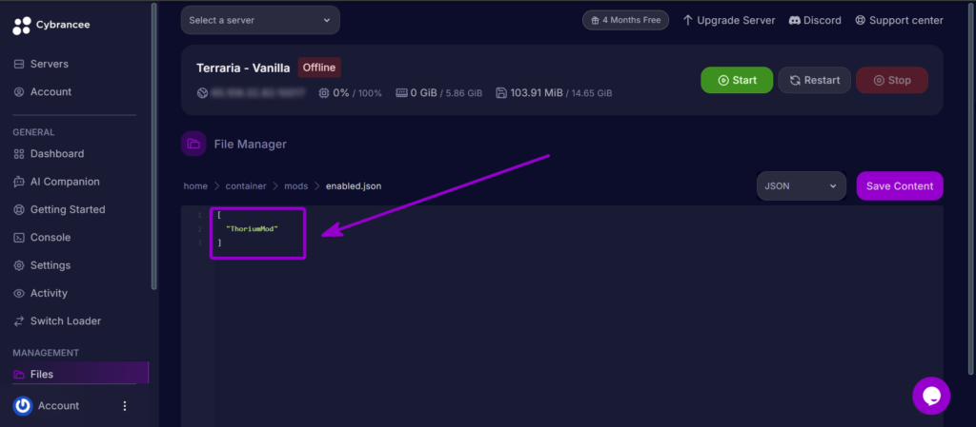Screen dimensions: 976x427
Task: Click Save Content button
Action: (x=900, y=186)
